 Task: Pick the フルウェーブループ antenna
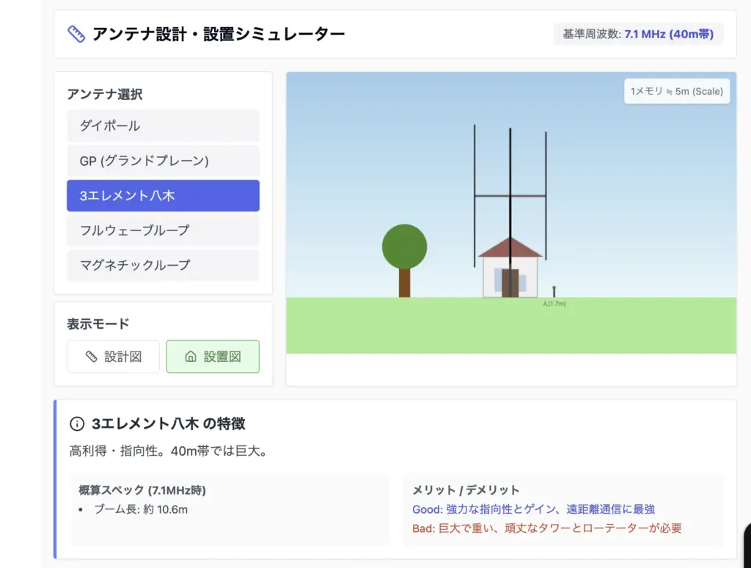click(163, 230)
